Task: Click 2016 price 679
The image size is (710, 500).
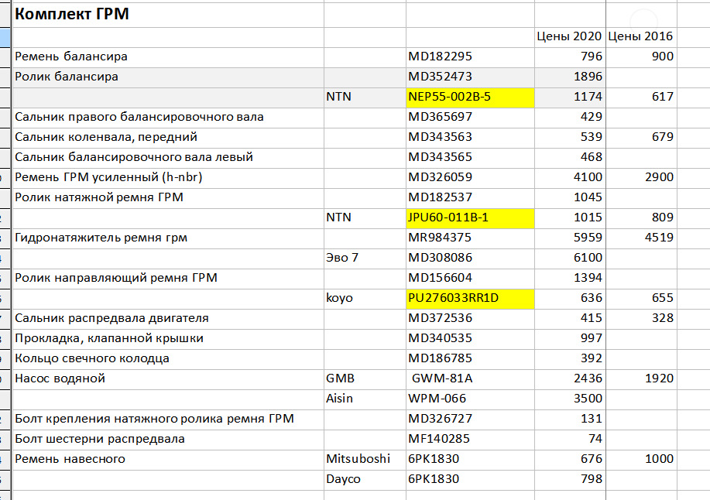Action: pos(641,138)
